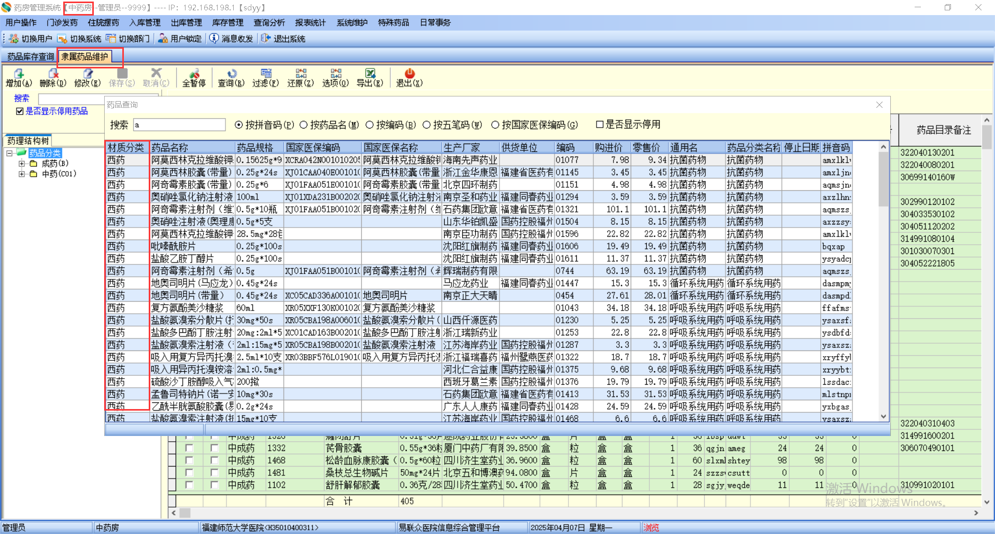Open the 报表统计 menu
The width and height of the screenshot is (995, 534).
tap(310, 23)
